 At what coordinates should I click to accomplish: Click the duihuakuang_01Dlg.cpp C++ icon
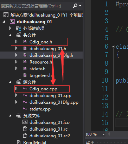tap(25, 102)
